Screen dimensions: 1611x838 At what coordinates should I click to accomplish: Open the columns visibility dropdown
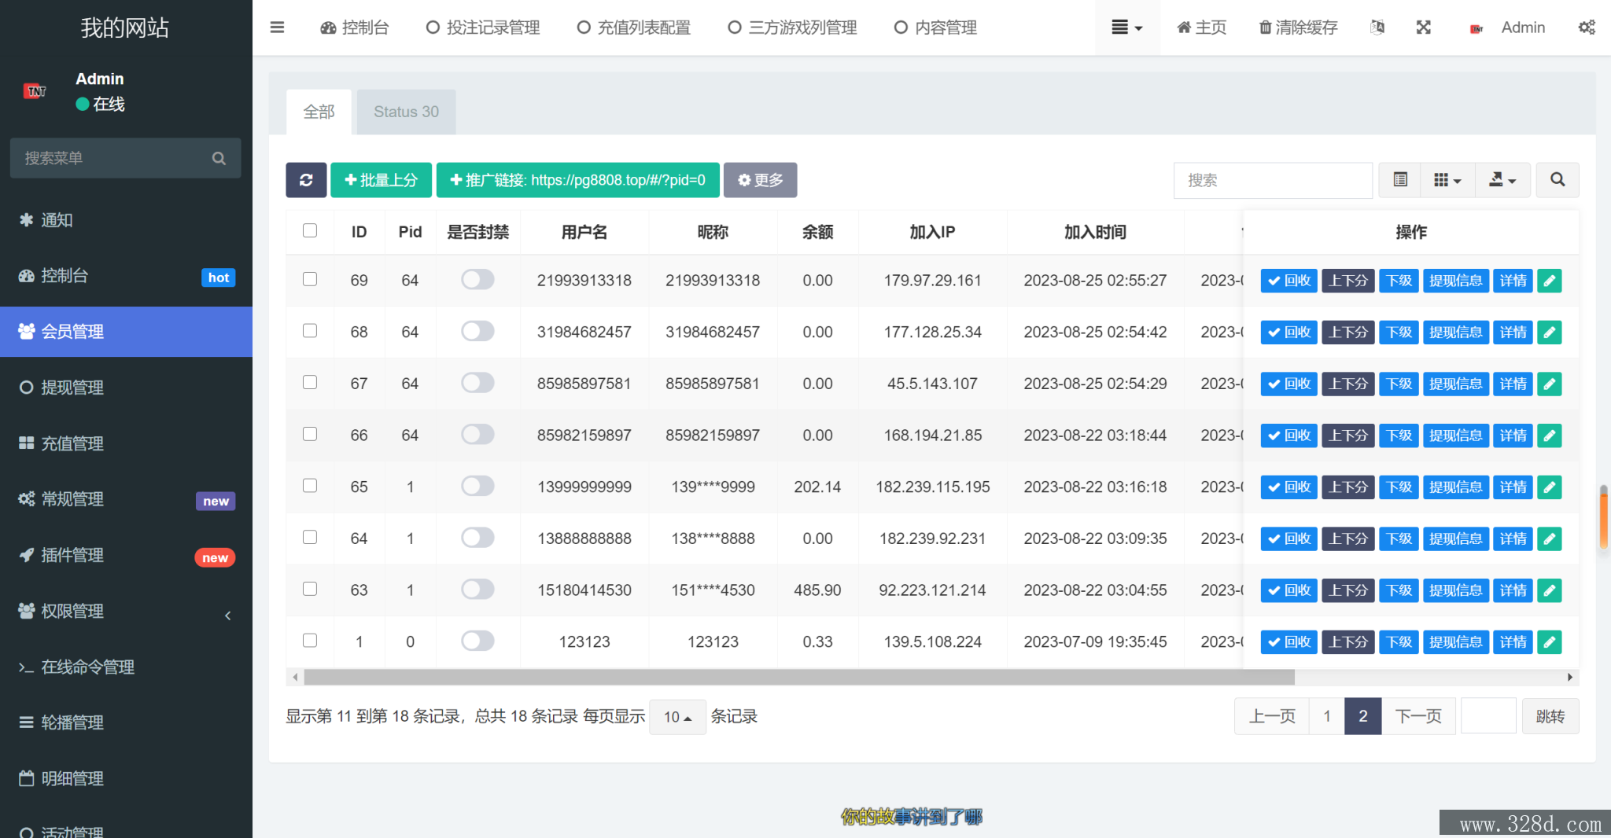pos(1447,180)
